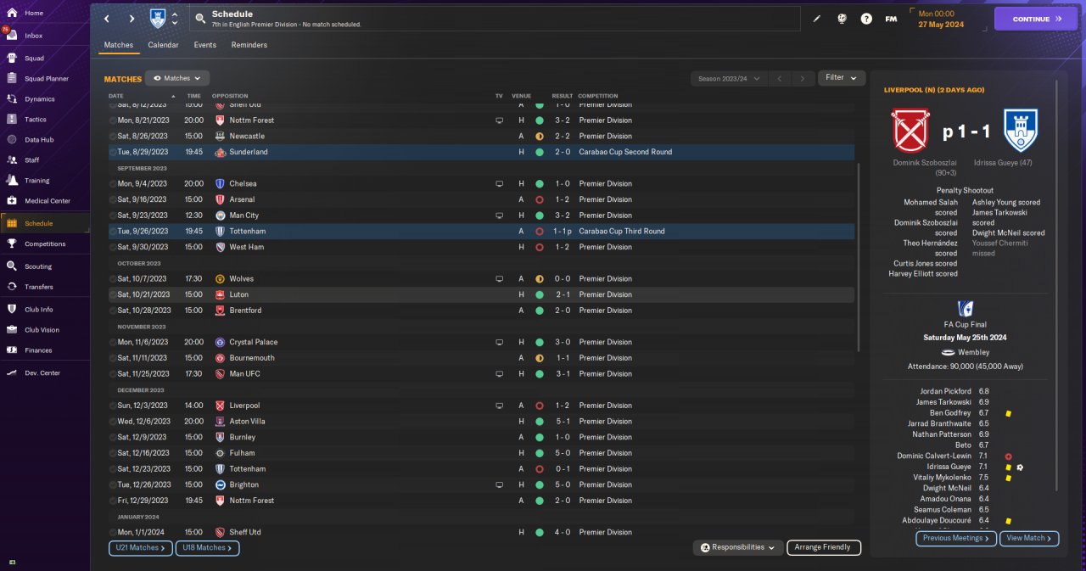The height and width of the screenshot is (571, 1086).
Task: Click the pencil edit icon
Action: pos(817,19)
